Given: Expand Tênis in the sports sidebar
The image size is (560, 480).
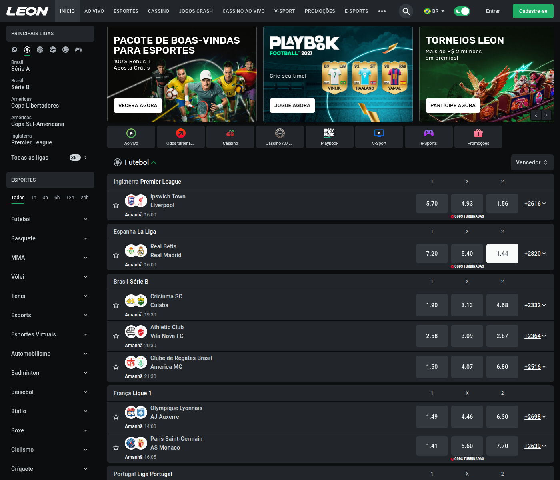Looking at the screenshot, I should [x=50, y=296].
